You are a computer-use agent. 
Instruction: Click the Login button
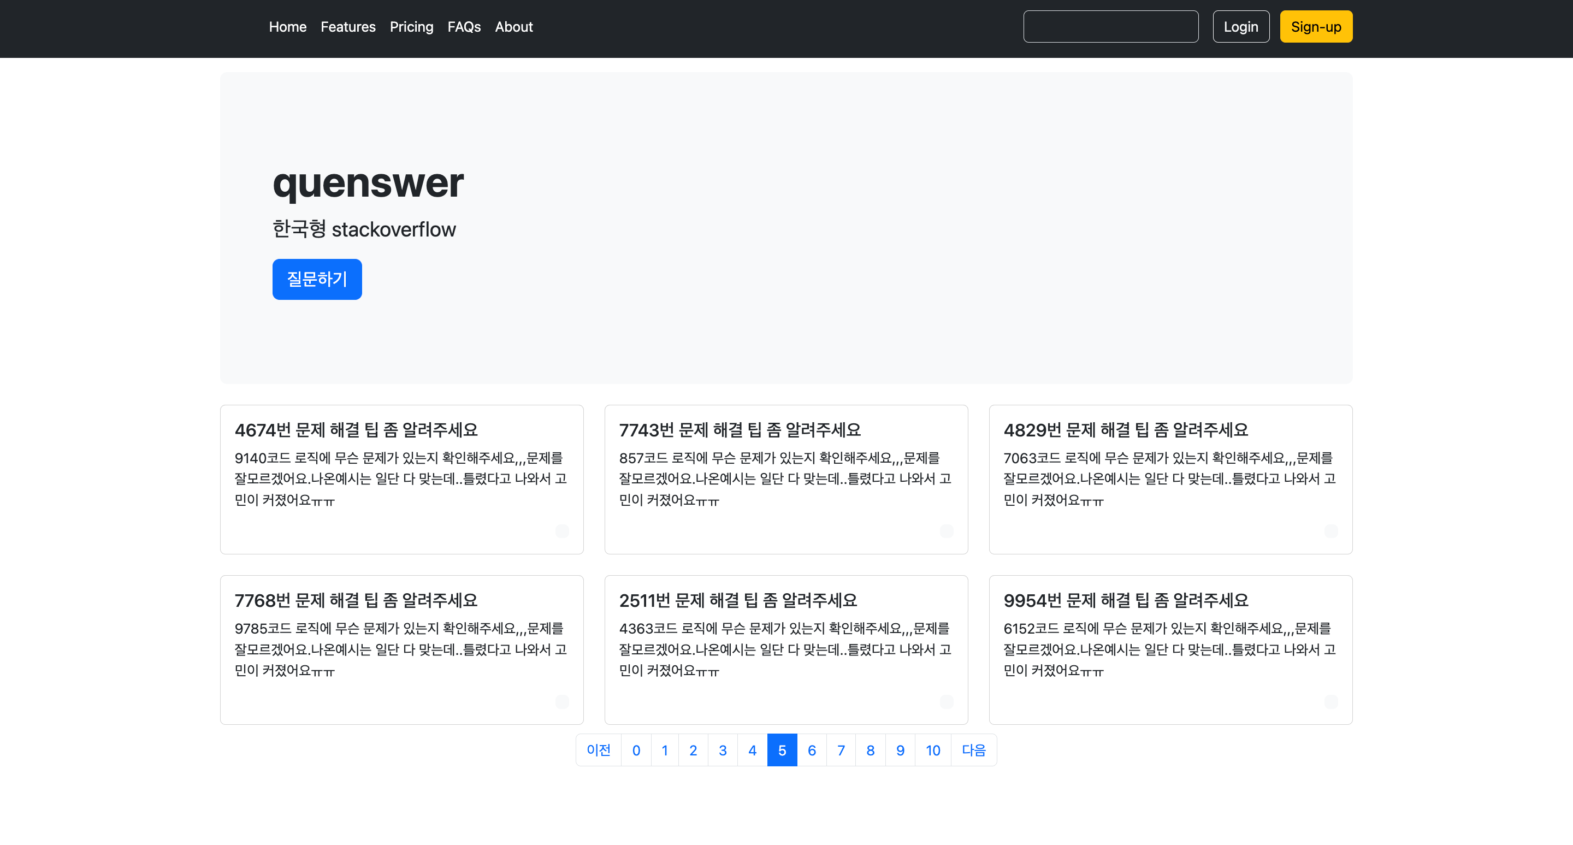point(1240,27)
